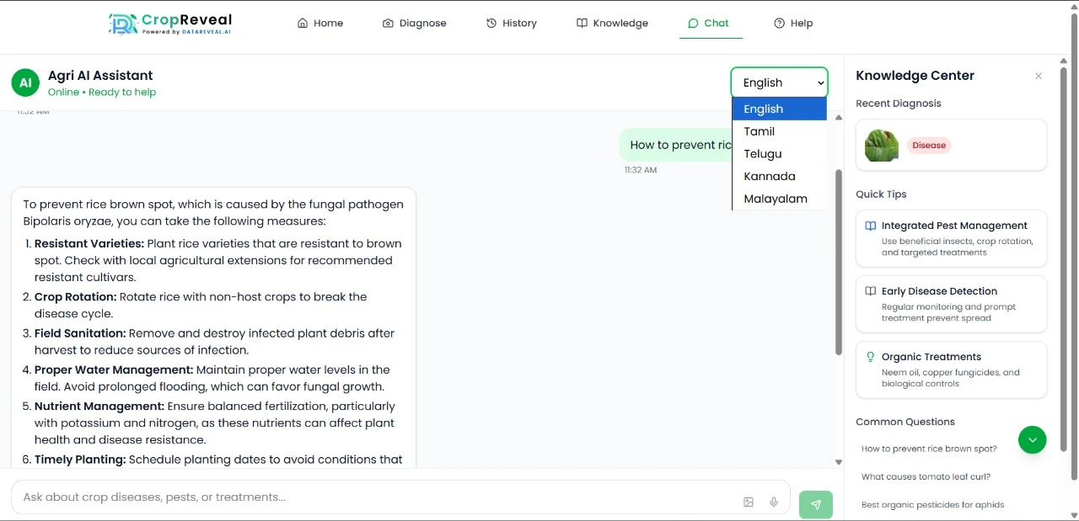Click the green send message icon
This screenshot has height=521, width=1079.
coord(814,504)
